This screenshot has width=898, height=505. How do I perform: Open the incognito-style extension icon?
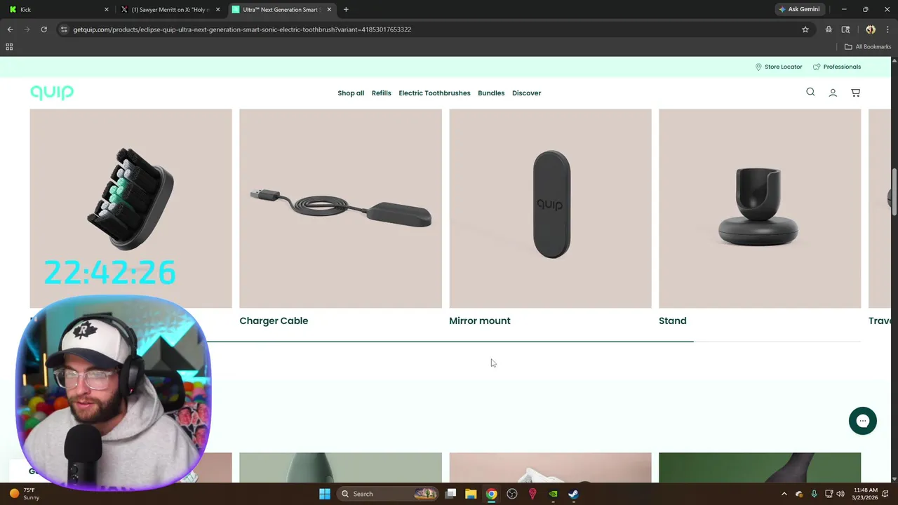829,29
